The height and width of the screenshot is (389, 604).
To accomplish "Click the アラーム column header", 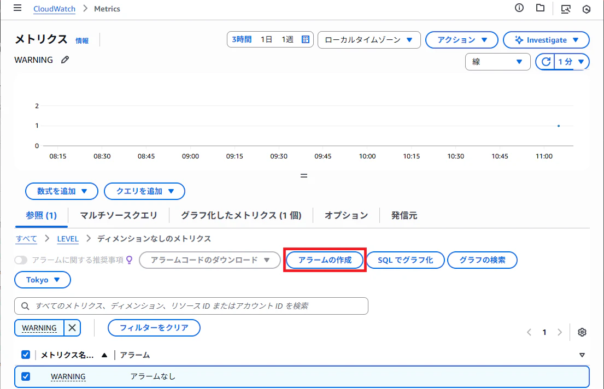I will (135, 355).
